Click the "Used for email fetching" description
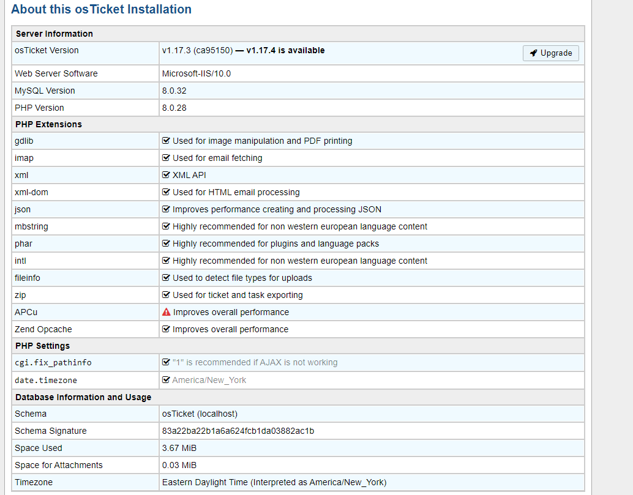This screenshot has width=633, height=495. [217, 158]
